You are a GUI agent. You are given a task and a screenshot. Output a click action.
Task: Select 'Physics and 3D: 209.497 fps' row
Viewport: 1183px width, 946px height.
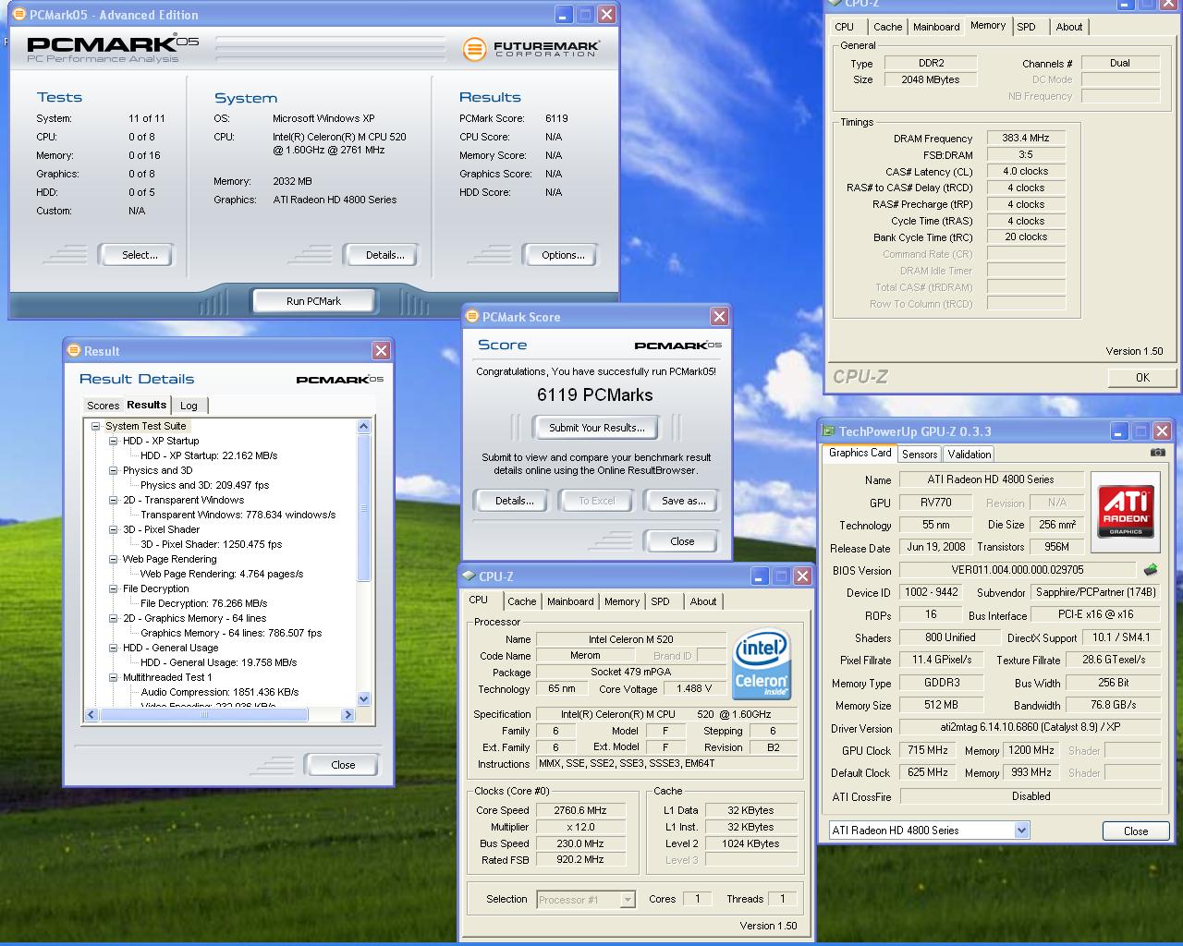pos(204,485)
